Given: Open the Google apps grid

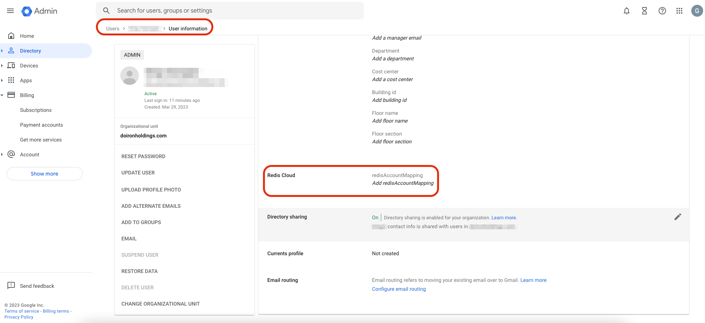Looking at the screenshot, I should coord(679,11).
